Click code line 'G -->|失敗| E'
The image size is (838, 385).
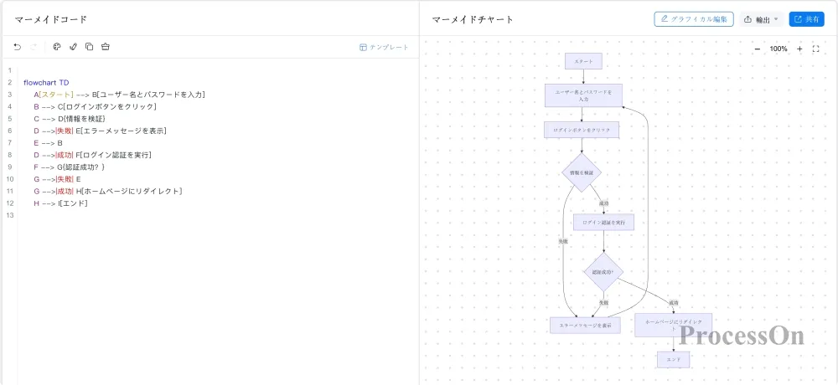[x=57, y=179]
